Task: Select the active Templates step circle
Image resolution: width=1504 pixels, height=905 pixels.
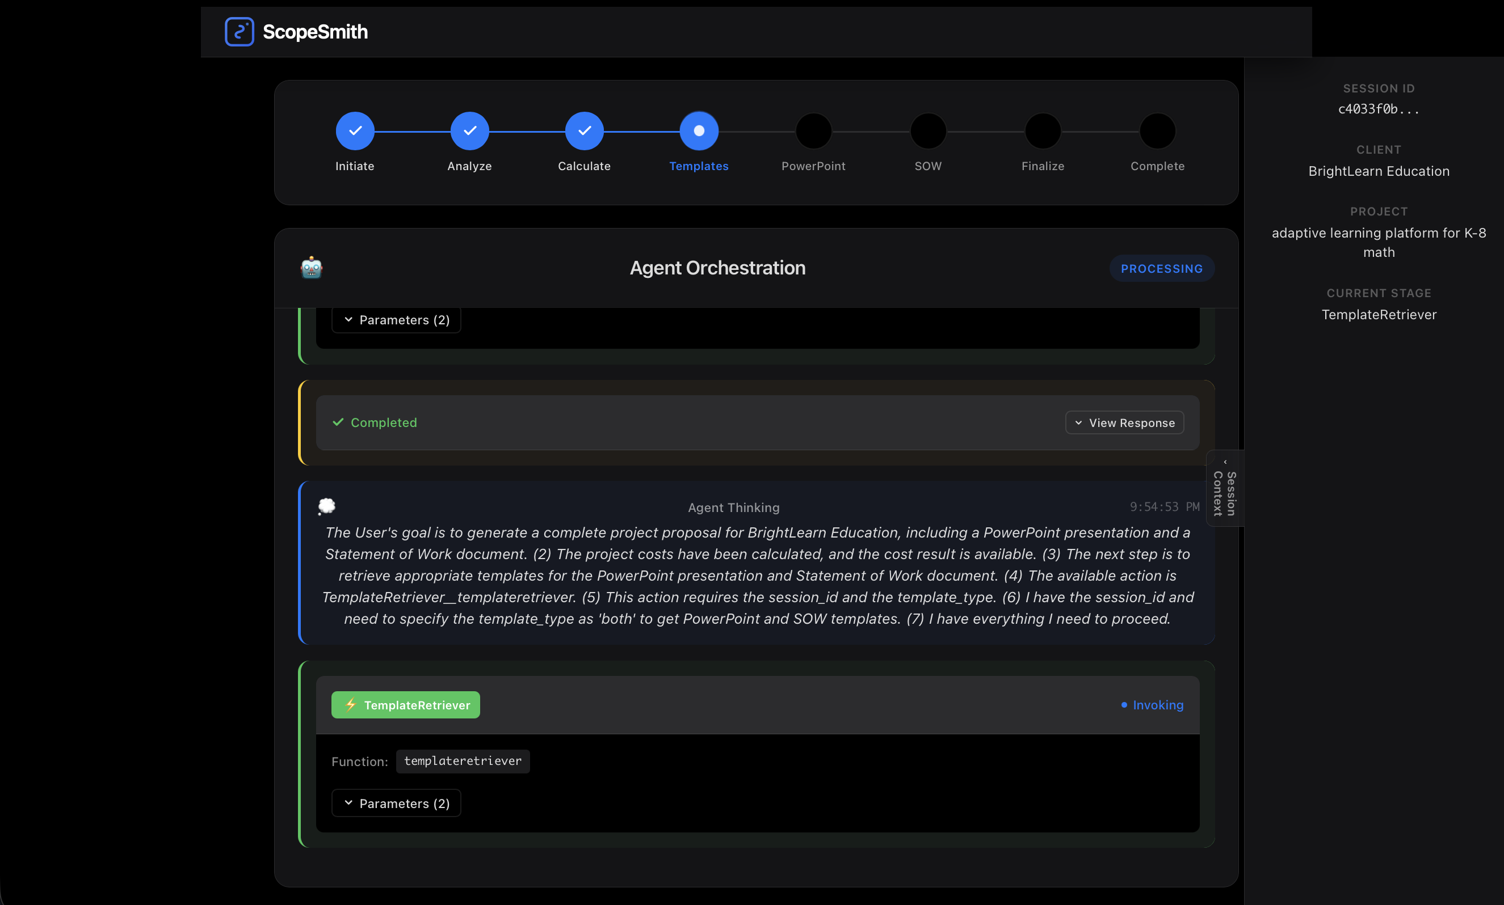Action: [699, 131]
